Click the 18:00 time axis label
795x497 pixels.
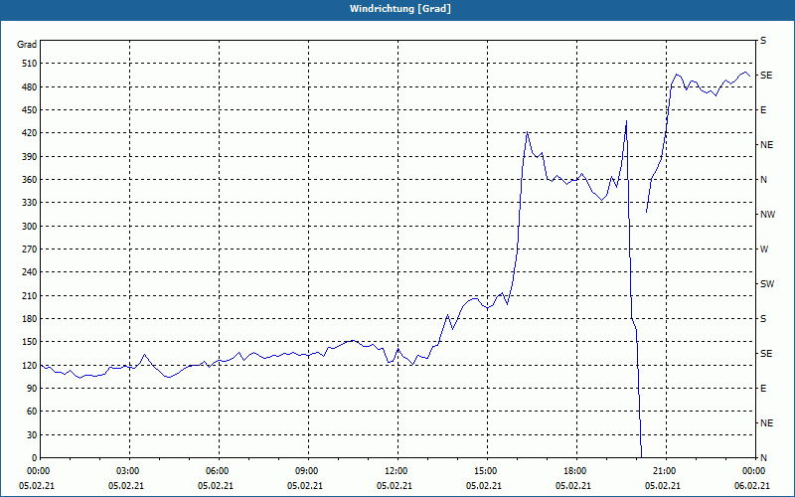573,470
